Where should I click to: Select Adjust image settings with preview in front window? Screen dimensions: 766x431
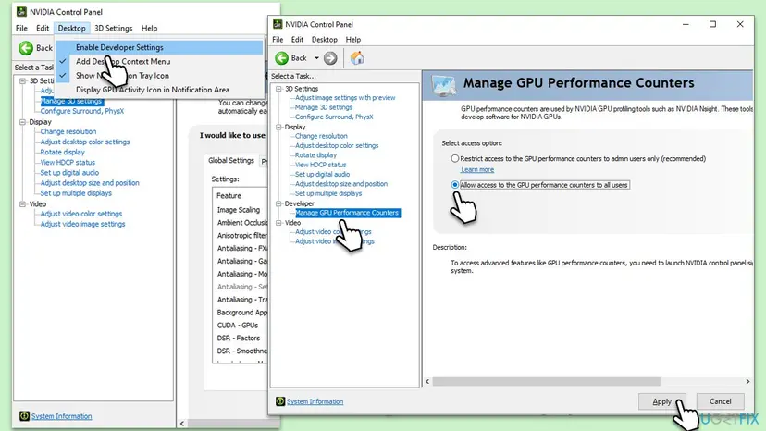pyautogui.click(x=345, y=98)
